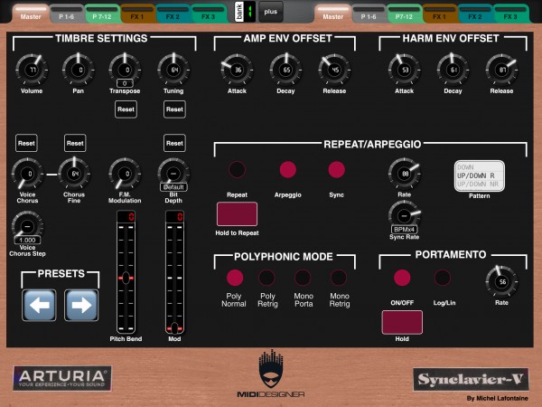Click the Synclavier-V logo badge

click(x=471, y=379)
